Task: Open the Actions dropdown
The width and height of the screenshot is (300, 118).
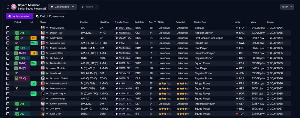Action: point(89,7)
